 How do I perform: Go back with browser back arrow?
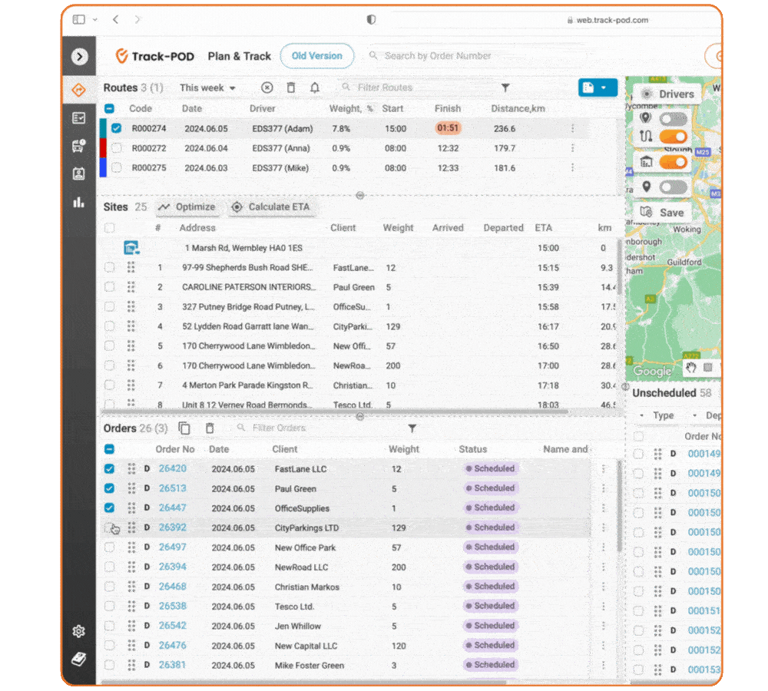(x=116, y=20)
